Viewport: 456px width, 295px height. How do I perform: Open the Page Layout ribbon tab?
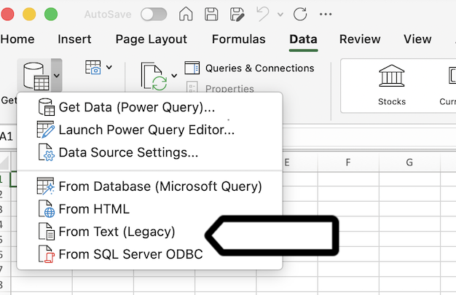[x=152, y=39]
